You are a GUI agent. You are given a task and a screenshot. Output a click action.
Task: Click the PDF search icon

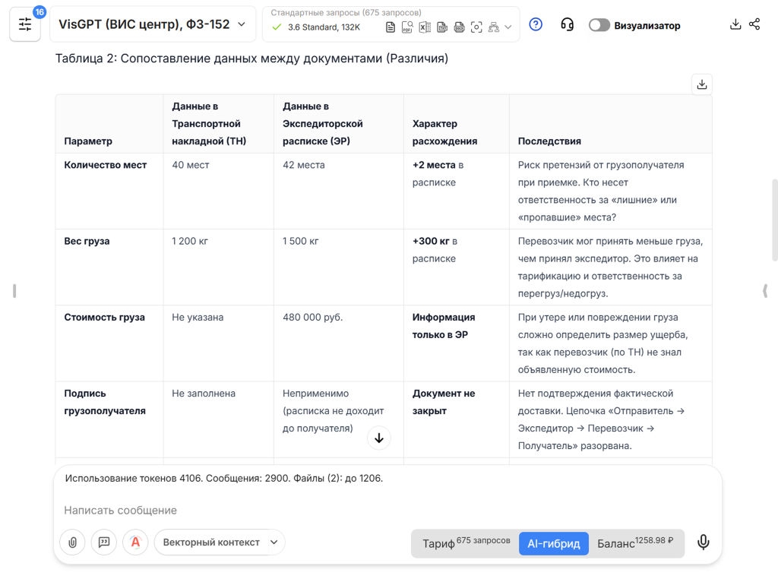407,27
